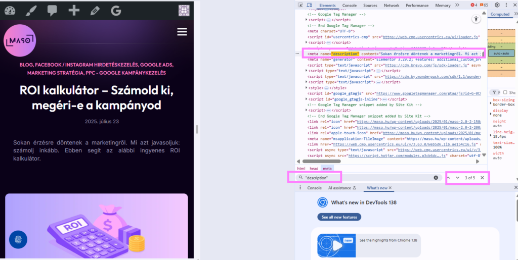Open the Site Kit G icon
518x260 pixels.
coord(116,11)
